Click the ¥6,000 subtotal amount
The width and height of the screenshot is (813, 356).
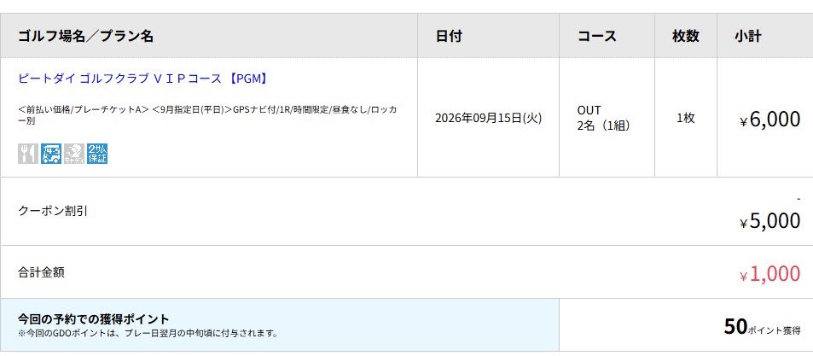(770, 120)
